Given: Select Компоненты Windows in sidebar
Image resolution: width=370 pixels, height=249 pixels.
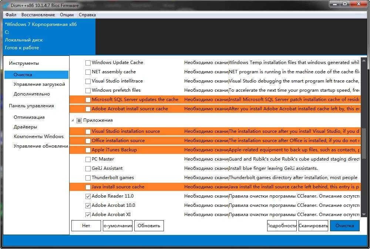Looking at the screenshot, I should pyautogui.click(x=38, y=137).
